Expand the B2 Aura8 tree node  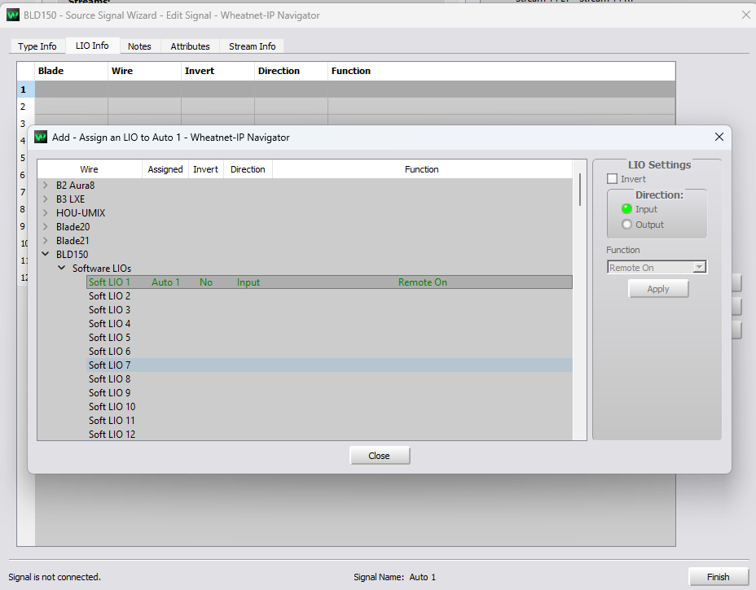point(46,185)
